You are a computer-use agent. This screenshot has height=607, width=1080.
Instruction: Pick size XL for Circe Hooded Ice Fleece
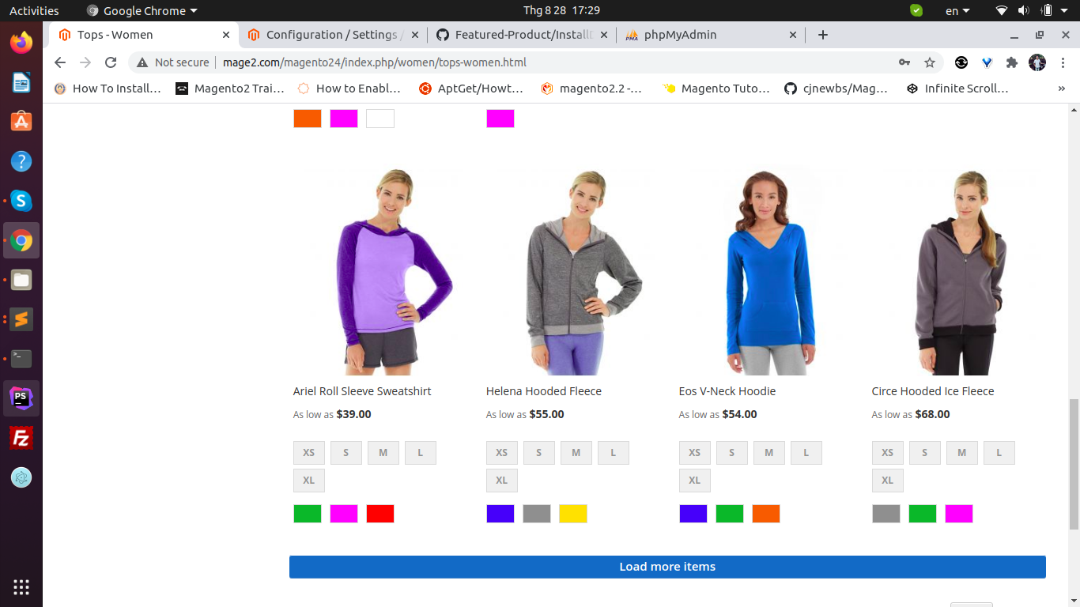click(x=887, y=480)
